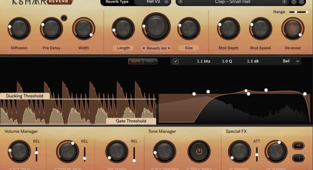Click the large Reverb Vol knob

pyautogui.click(x=155, y=26)
